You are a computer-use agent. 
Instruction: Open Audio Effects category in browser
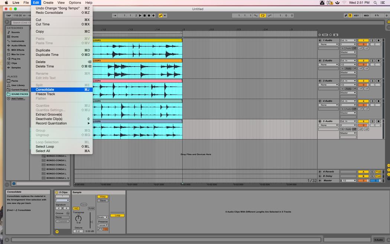pos(19,45)
